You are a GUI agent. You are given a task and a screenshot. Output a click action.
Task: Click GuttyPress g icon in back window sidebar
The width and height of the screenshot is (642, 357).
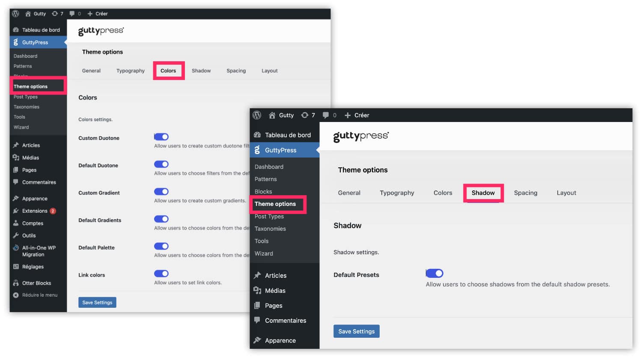coord(16,42)
